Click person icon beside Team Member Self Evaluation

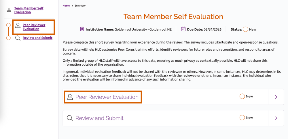pos(9,10)
